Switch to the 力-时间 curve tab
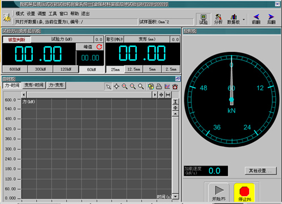The width and height of the screenshot is (282, 204). point(12,85)
